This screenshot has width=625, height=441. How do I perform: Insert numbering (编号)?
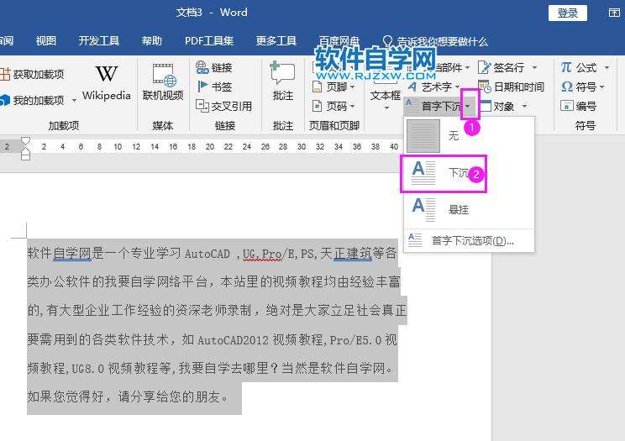(x=578, y=106)
